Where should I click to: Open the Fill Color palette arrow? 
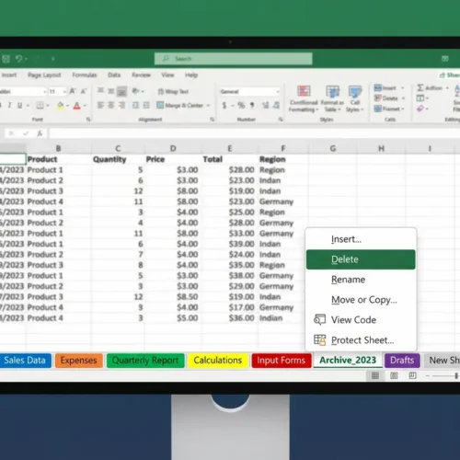point(67,106)
